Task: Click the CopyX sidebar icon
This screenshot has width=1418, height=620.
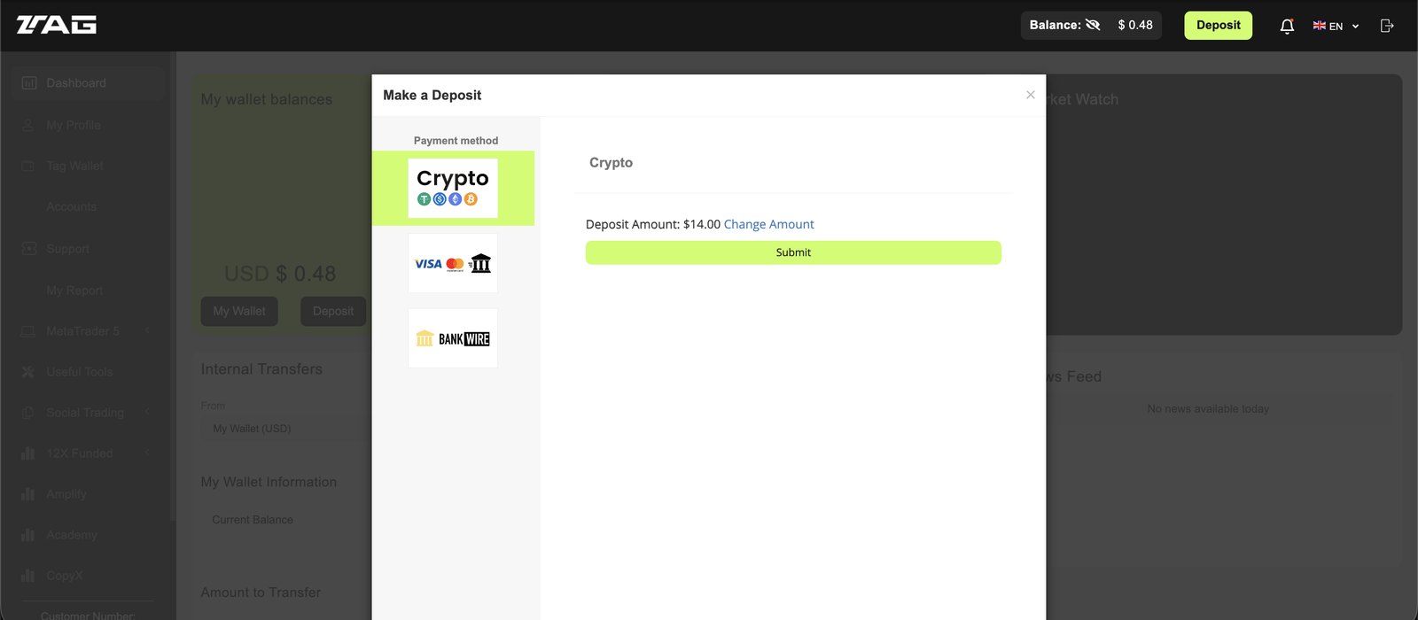Action: tap(28, 576)
